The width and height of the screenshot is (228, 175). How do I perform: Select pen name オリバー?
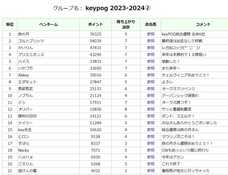(x=25, y=109)
